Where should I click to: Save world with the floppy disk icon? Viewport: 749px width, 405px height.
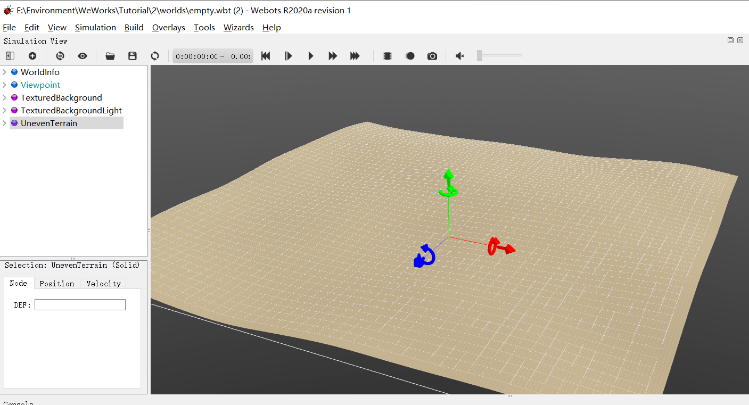133,56
